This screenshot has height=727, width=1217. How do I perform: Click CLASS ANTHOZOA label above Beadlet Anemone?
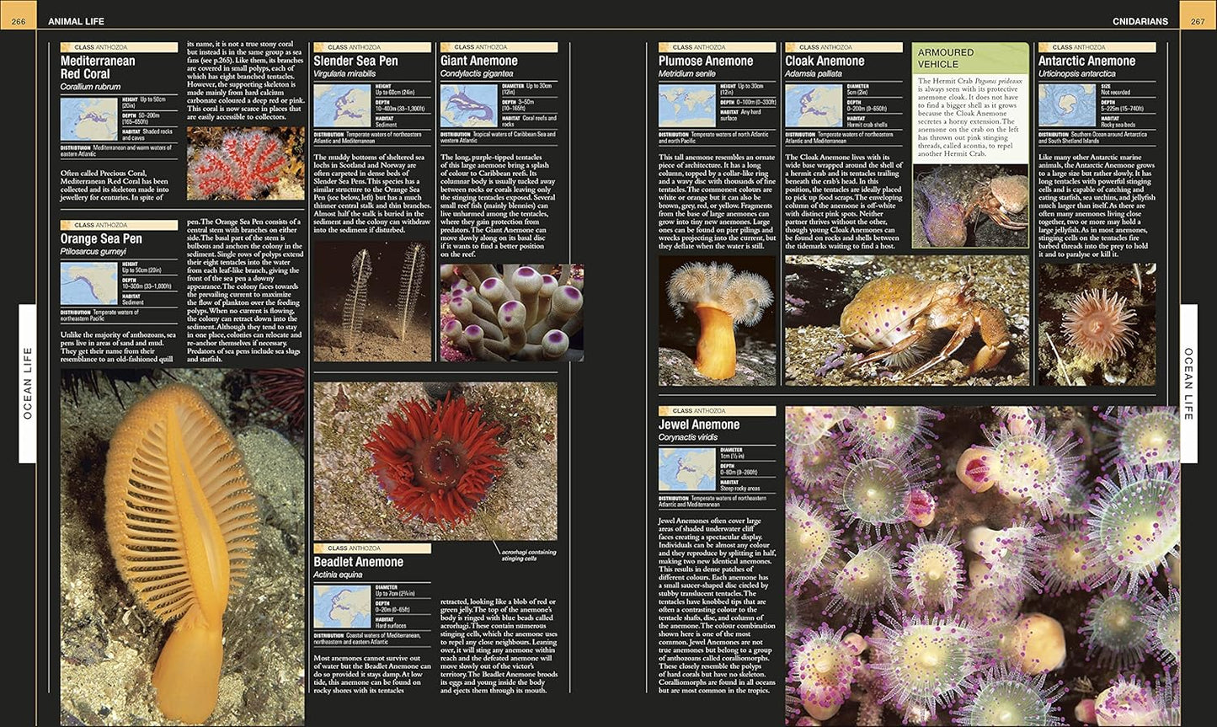[x=354, y=548]
